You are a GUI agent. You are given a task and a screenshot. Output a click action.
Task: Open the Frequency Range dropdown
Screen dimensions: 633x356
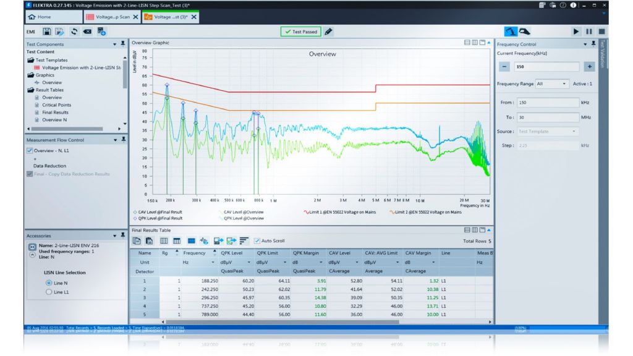[552, 83]
